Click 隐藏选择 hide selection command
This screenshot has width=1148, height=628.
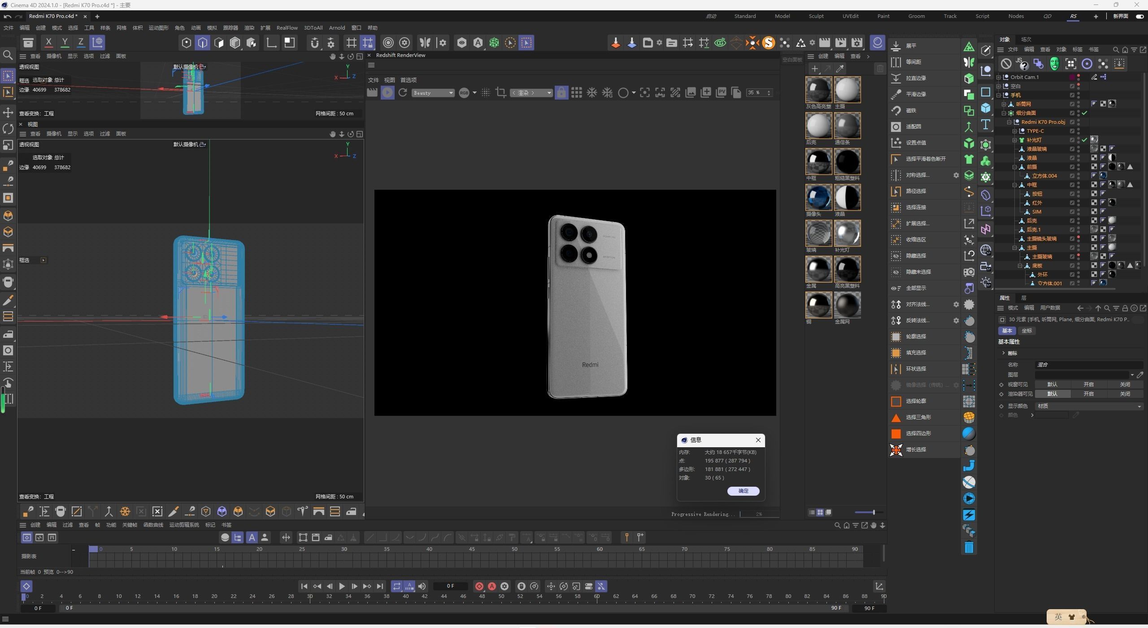[x=924, y=256]
